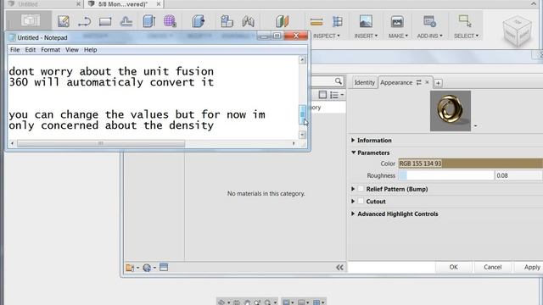
Task: Click the replace asset swap icon
Action: 418,82
